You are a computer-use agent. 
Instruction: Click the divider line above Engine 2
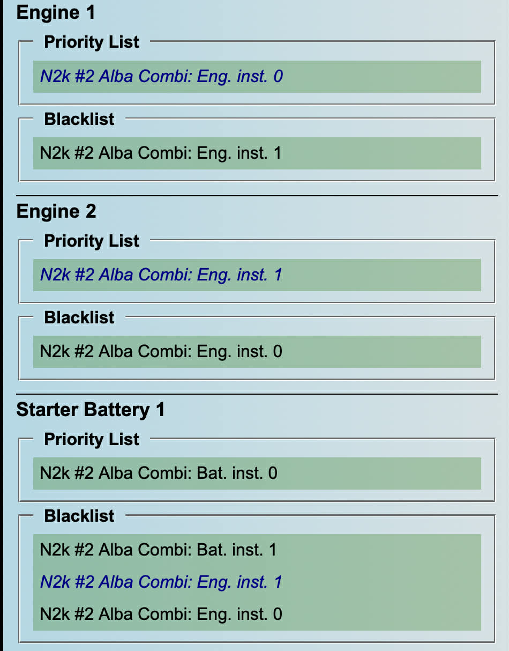point(257,196)
